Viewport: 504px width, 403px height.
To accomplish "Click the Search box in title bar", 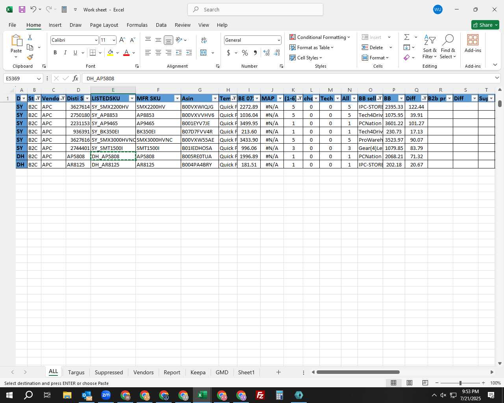I will click(x=255, y=9).
